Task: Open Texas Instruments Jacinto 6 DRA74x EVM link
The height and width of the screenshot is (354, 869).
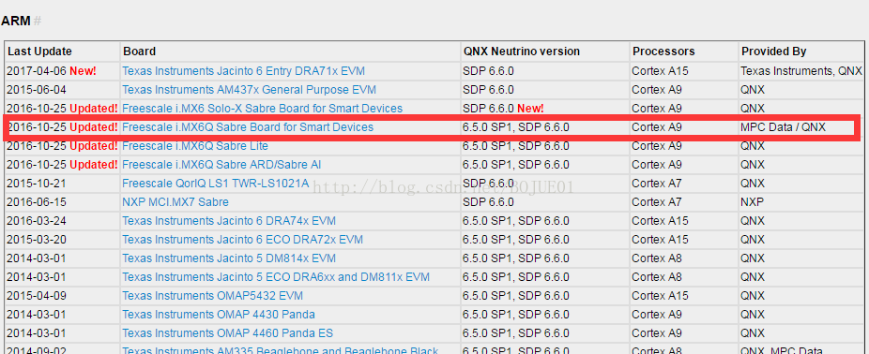Action: pos(229,221)
